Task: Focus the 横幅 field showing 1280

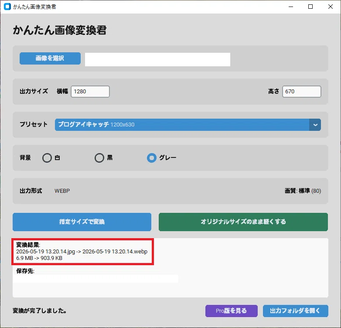Action: coord(90,91)
